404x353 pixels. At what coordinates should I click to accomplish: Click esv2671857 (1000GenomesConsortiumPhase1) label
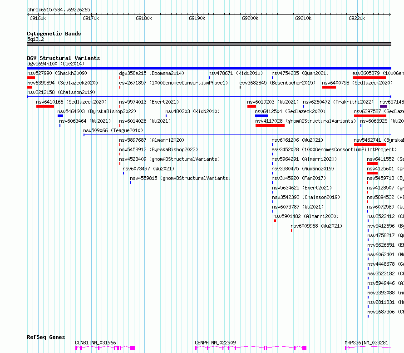pyautogui.click(x=173, y=83)
